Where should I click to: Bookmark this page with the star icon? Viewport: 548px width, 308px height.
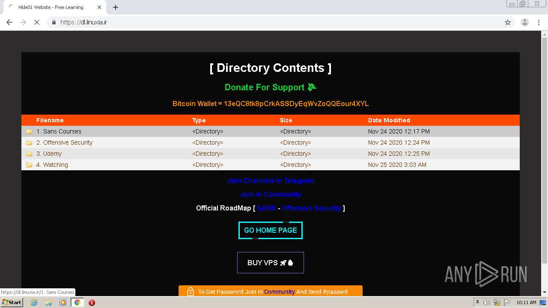508,22
